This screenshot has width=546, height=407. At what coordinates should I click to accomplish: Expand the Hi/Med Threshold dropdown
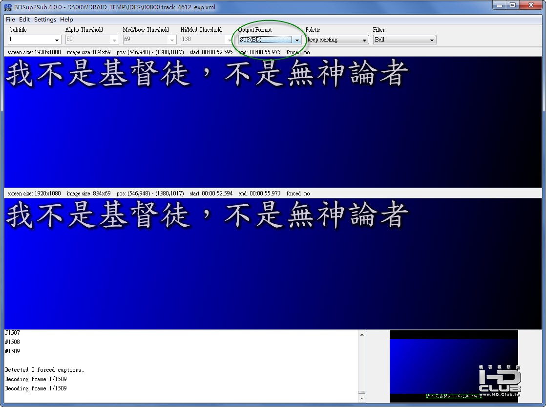point(230,40)
